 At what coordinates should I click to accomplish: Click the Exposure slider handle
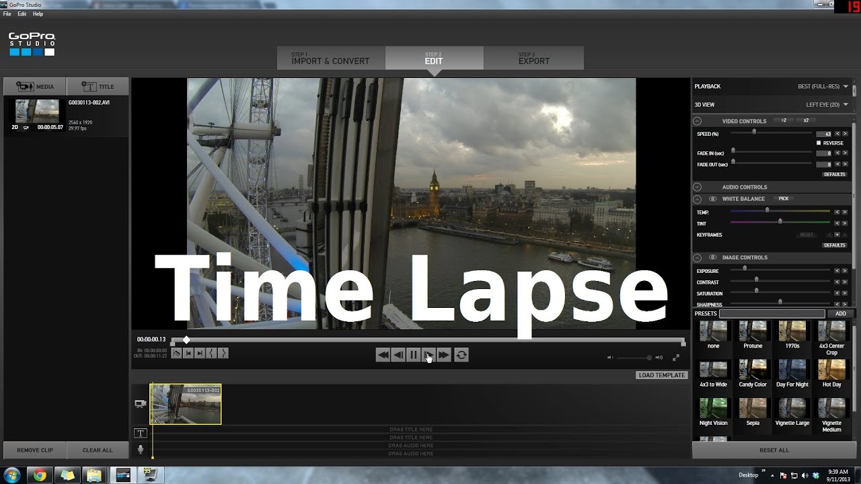click(x=745, y=268)
